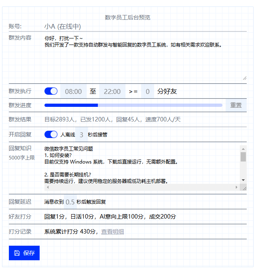
Task: Click the knowledge box scroll down arrow
Action: coord(243,180)
